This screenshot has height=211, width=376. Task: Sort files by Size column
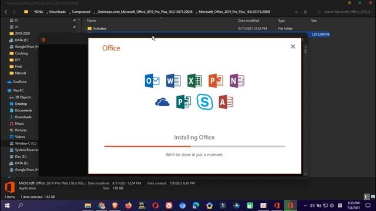tap(314, 21)
